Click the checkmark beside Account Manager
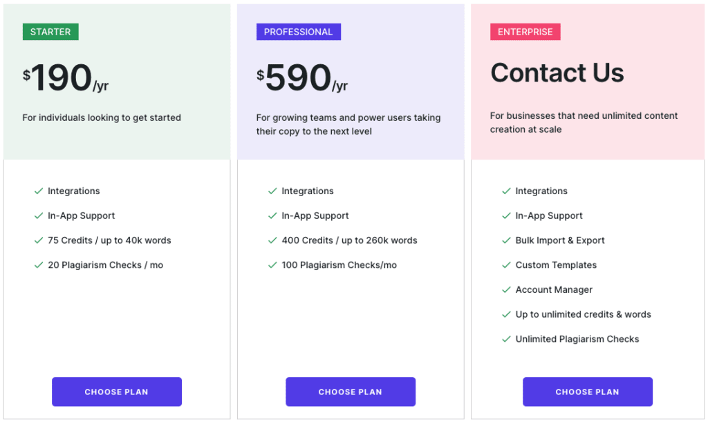Image resolution: width=708 pixels, height=422 pixels. (506, 289)
